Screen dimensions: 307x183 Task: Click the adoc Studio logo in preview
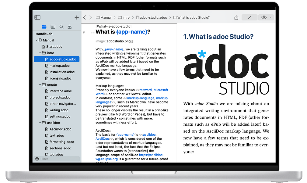[x=226, y=70]
